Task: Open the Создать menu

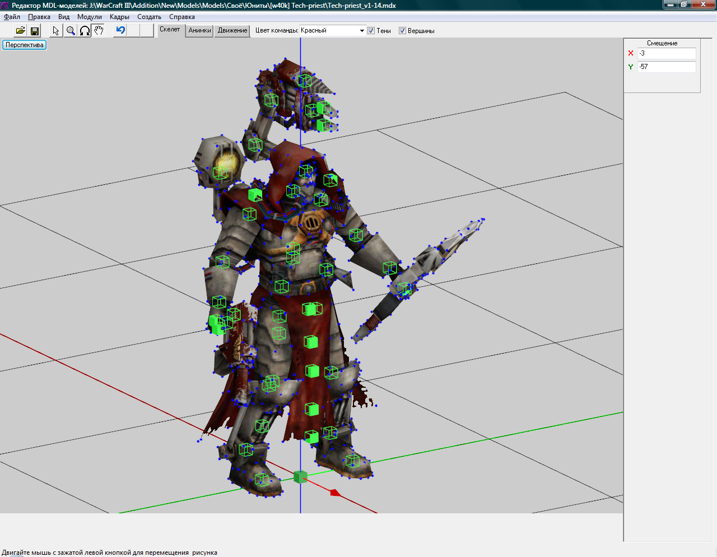Action: pos(149,17)
